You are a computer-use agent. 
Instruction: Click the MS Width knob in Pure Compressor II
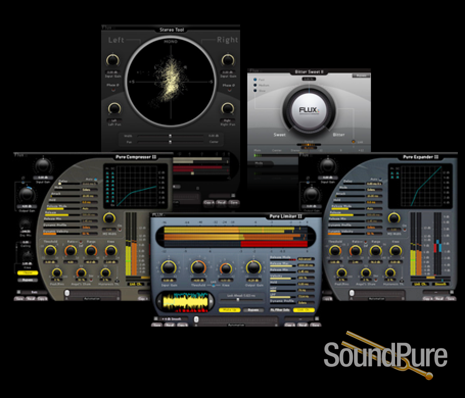109,218
